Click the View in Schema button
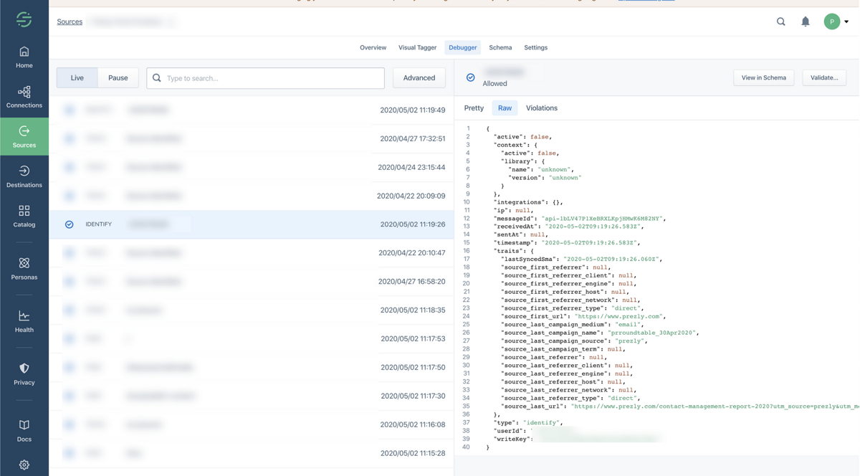The width and height of the screenshot is (860, 476). (x=763, y=77)
